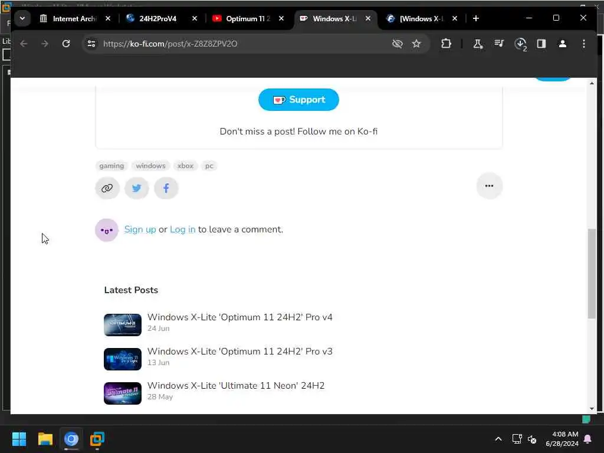This screenshot has height=453, width=604.
Task: Switch to the Internet Archive tab
Action: tap(74, 18)
